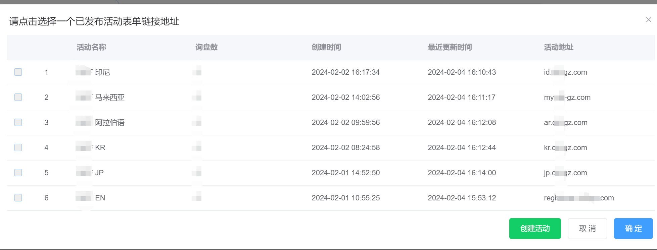Enable the checkbox for the KR row
657x250 pixels.
[18, 147]
